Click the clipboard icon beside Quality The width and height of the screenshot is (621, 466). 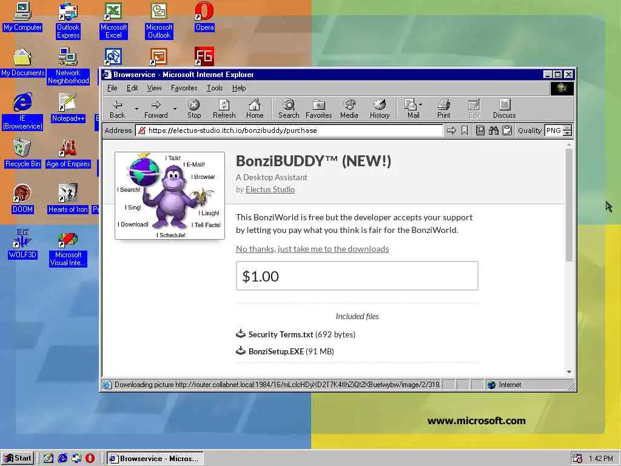507,130
